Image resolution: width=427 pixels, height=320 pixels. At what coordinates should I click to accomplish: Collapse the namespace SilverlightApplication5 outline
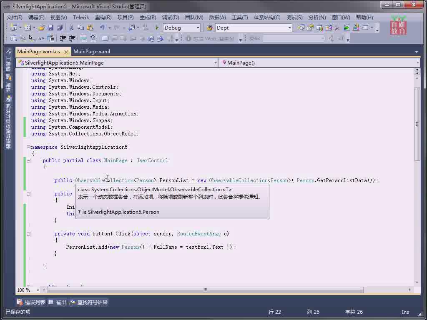[28, 147]
